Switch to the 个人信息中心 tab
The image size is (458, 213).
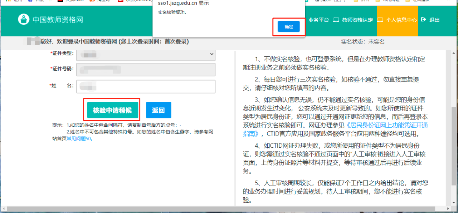pyautogui.click(x=401, y=20)
